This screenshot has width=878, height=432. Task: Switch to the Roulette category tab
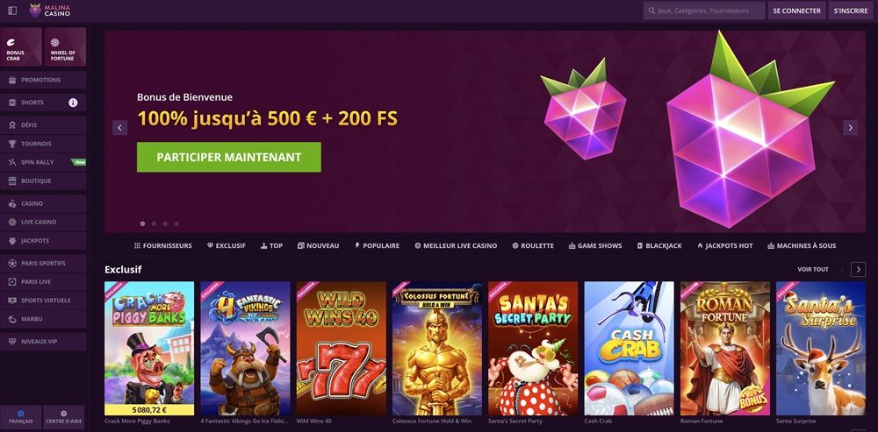coord(533,246)
